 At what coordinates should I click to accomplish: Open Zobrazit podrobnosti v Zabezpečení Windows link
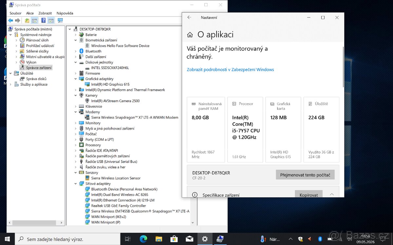[x=230, y=70]
